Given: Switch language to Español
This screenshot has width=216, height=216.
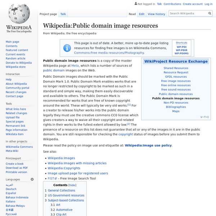Looking at the screenshot, I should tap(11, 193).
